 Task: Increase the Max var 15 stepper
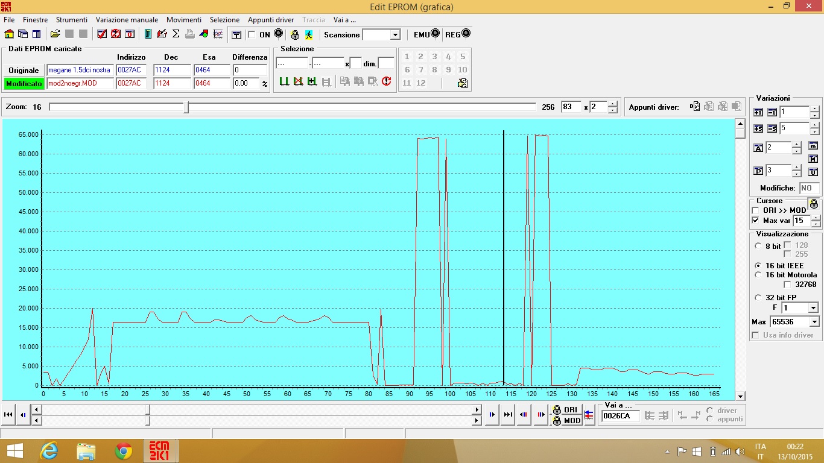click(816, 218)
